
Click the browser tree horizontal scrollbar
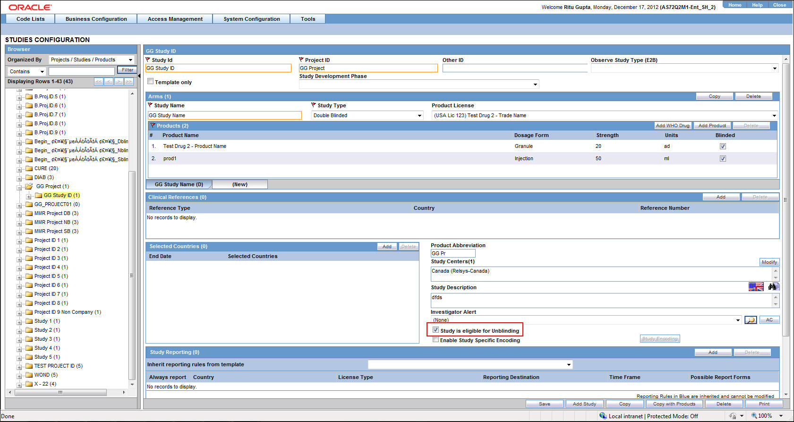coord(67,392)
